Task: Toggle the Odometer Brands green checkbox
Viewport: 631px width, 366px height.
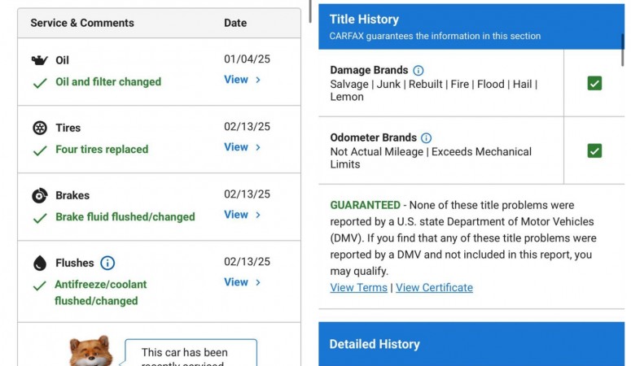Action: point(594,150)
